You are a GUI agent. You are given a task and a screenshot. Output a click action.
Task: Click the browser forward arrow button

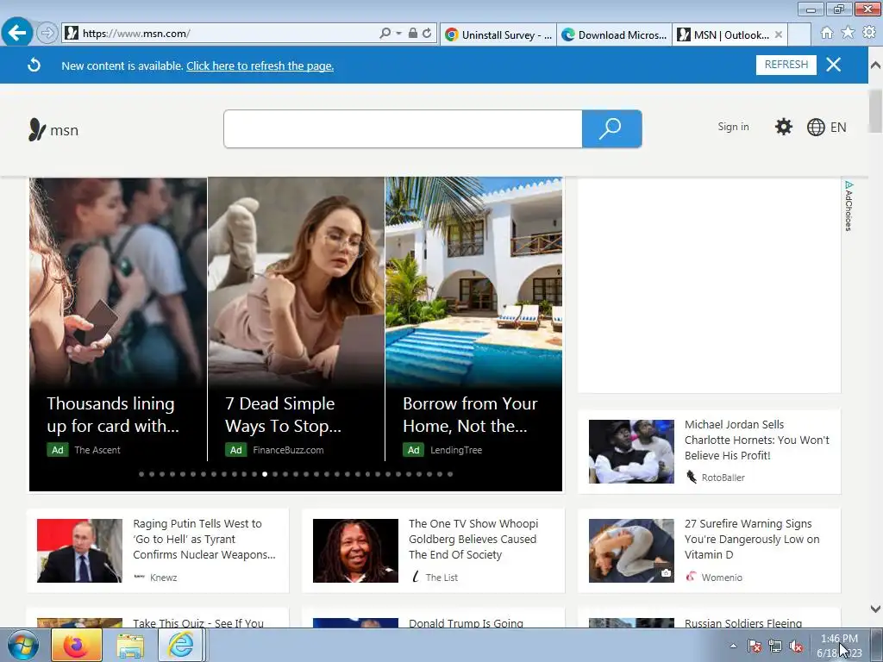(x=47, y=34)
